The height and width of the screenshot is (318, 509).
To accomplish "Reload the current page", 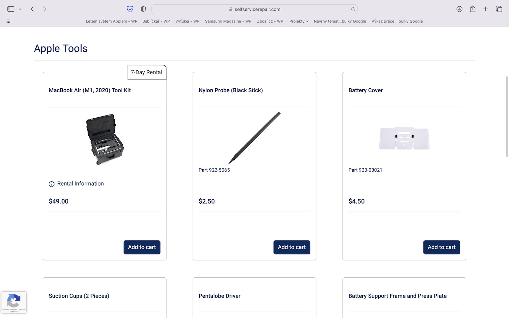I will (x=353, y=9).
